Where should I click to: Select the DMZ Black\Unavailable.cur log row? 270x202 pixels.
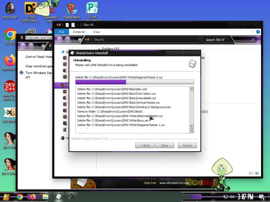(117, 98)
